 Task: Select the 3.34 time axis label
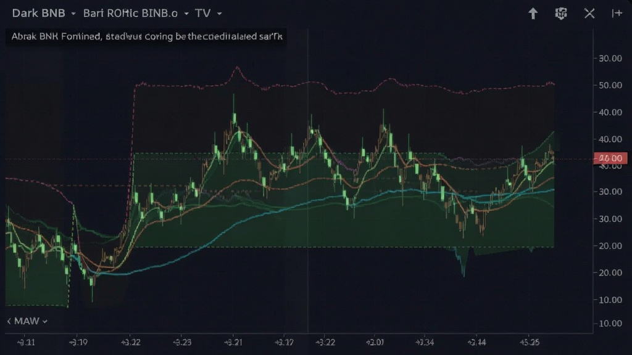(x=425, y=343)
